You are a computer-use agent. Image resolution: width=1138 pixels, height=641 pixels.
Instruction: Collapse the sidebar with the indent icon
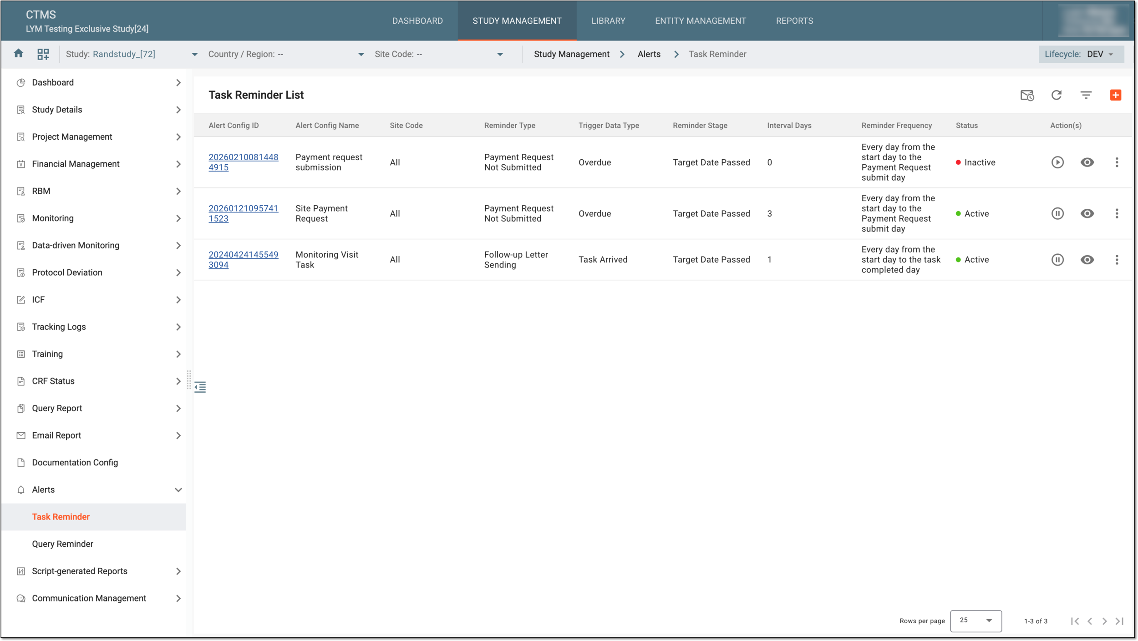point(200,387)
